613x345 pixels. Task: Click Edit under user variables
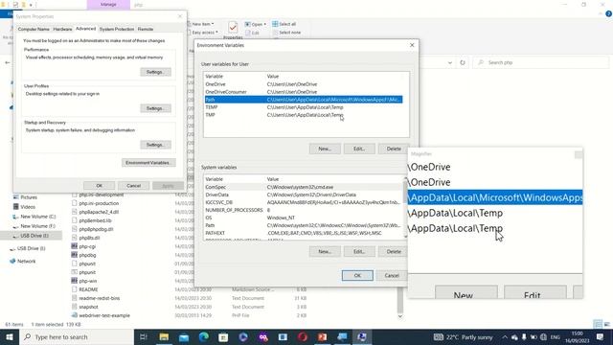click(x=359, y=149)
